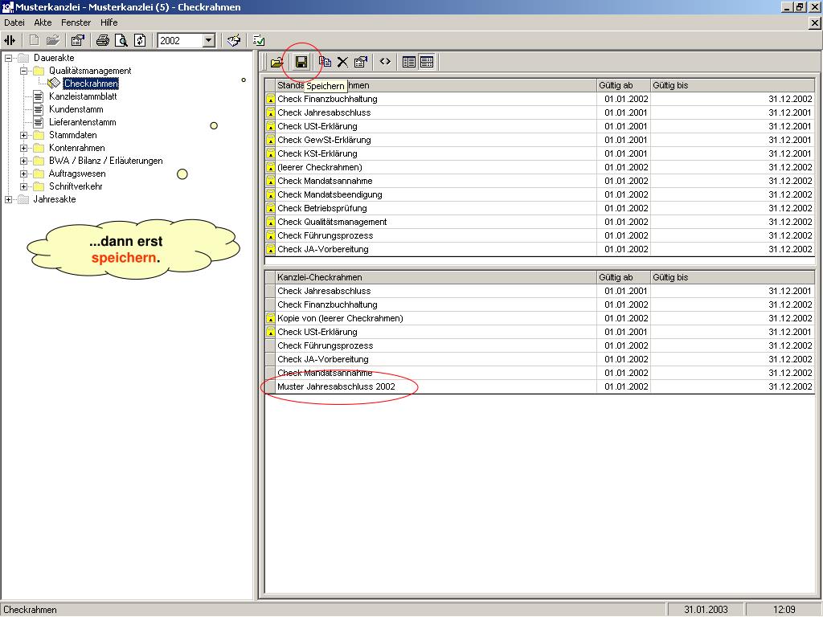The height and width of the screenshot is (617, 823).
Task: Click Gültig bis header in standard table
Action: coord(733,85)
